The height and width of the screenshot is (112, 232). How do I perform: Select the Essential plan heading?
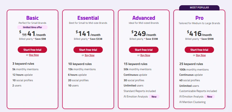[88, 18]
